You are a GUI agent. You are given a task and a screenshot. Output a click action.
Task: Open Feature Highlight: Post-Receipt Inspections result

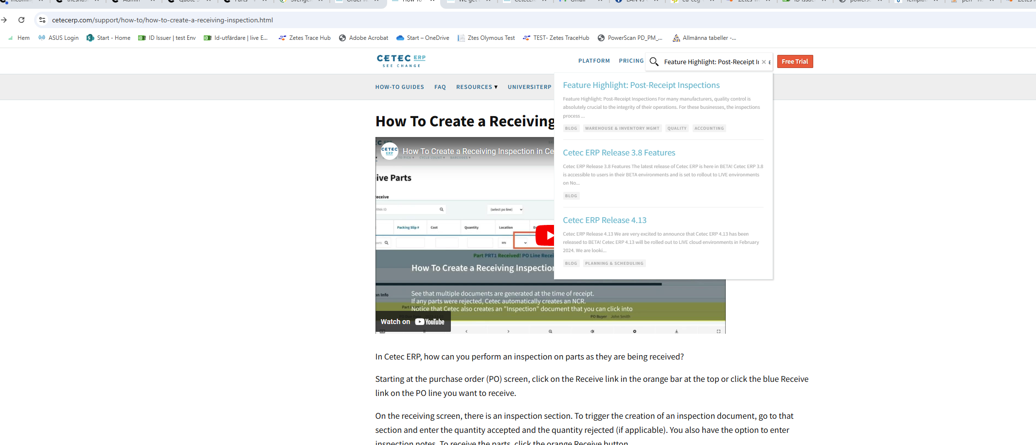pos(641,85)
